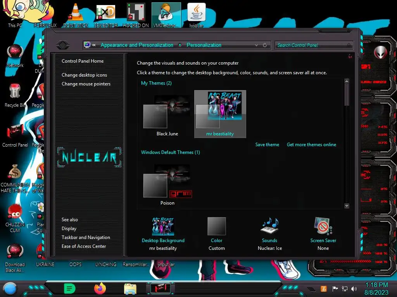Click the themes list scroll down arrow
The height and width of the screenshot is (297, 397).
click(x=347, y=206)
